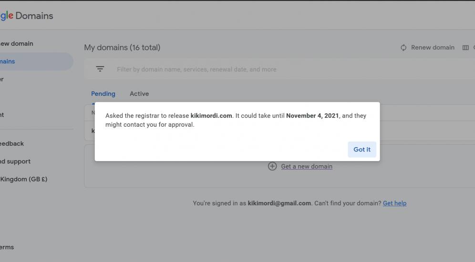
Task: Open the United Kingdom (GB £) region selector
Action: click(x=24, y=179)
